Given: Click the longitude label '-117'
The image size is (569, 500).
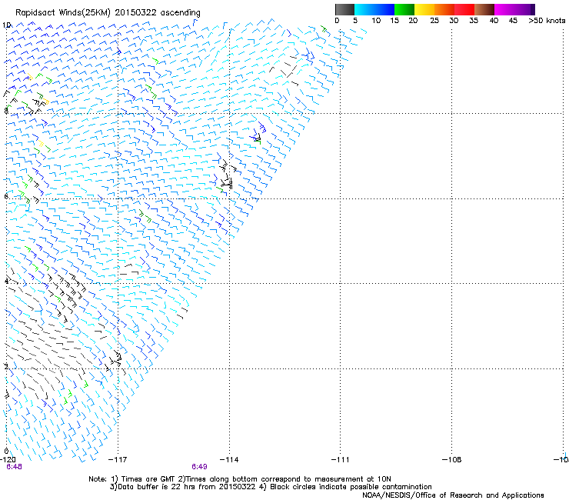Looking at the screenshot, I should 118,460.
